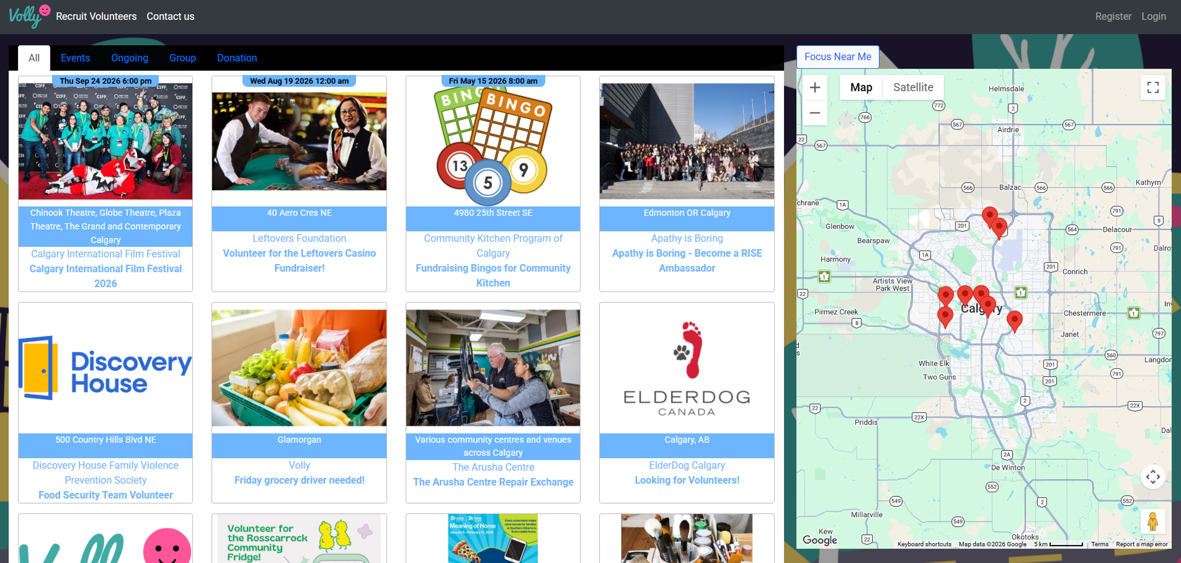Click the address '500 Country Hills Blvd NE'
The width and height of the screenshot is (1181, 563).
click(105, 440)
